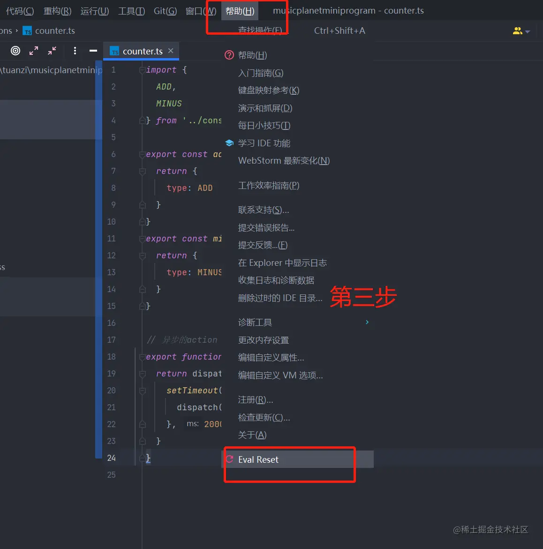Choose 学习 IDE 功能 menu entry

pyautogui.click(x=298, y=143)
